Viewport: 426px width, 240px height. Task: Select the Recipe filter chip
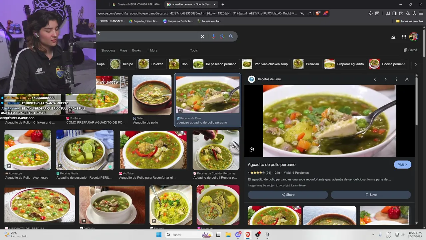pos(123,64)
